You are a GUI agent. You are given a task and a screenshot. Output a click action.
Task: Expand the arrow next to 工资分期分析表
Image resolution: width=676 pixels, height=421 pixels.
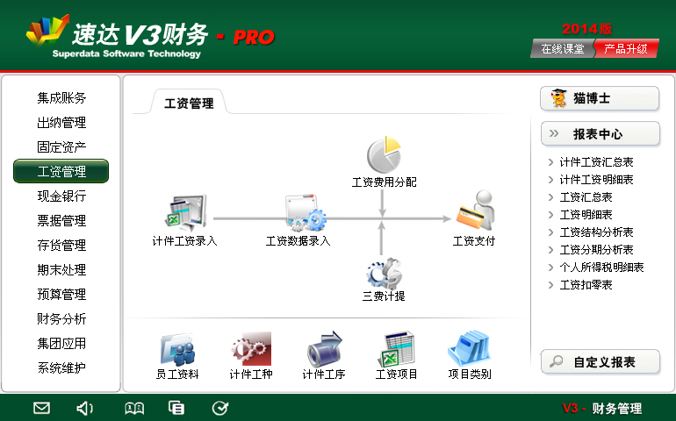(550, 250)
